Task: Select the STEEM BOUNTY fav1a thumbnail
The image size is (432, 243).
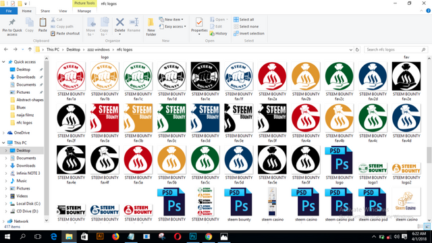Action: (x=71, y=76)
